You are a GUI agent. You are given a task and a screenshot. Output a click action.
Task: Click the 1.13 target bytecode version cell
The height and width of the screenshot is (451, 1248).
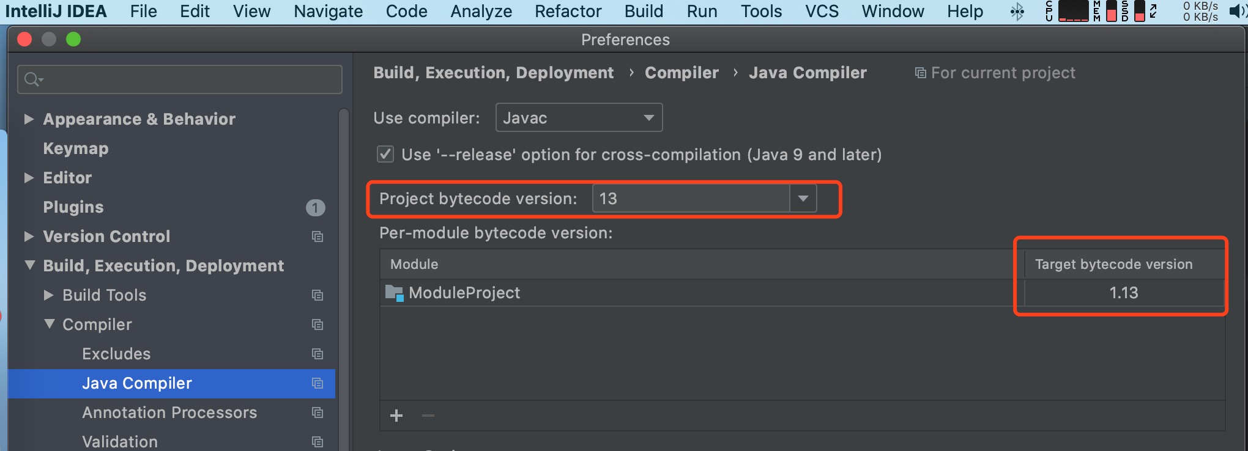1123,293
